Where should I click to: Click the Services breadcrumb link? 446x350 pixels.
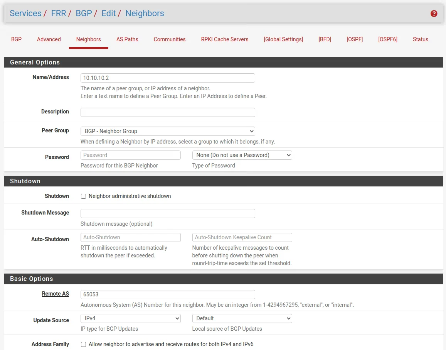tap(25, 14)
